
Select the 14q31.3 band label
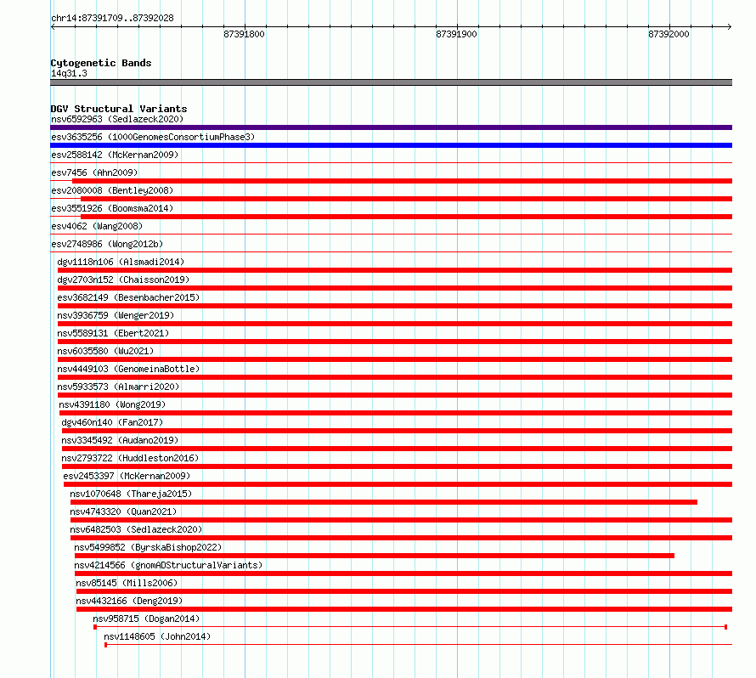[x=69, y=73]
